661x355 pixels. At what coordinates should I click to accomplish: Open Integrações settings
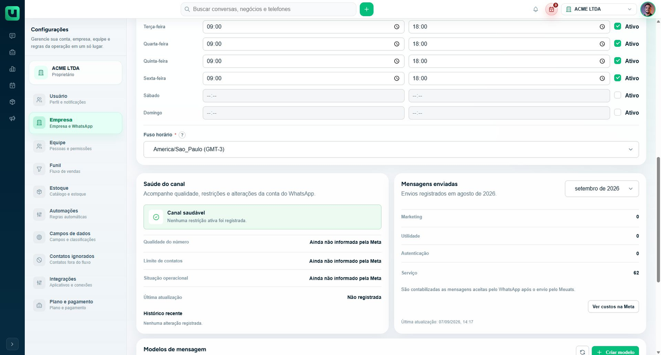[x=76, y=282]
